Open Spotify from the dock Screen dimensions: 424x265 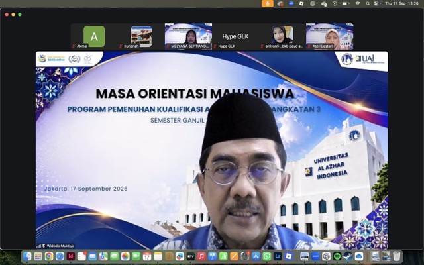coord(337,256)
